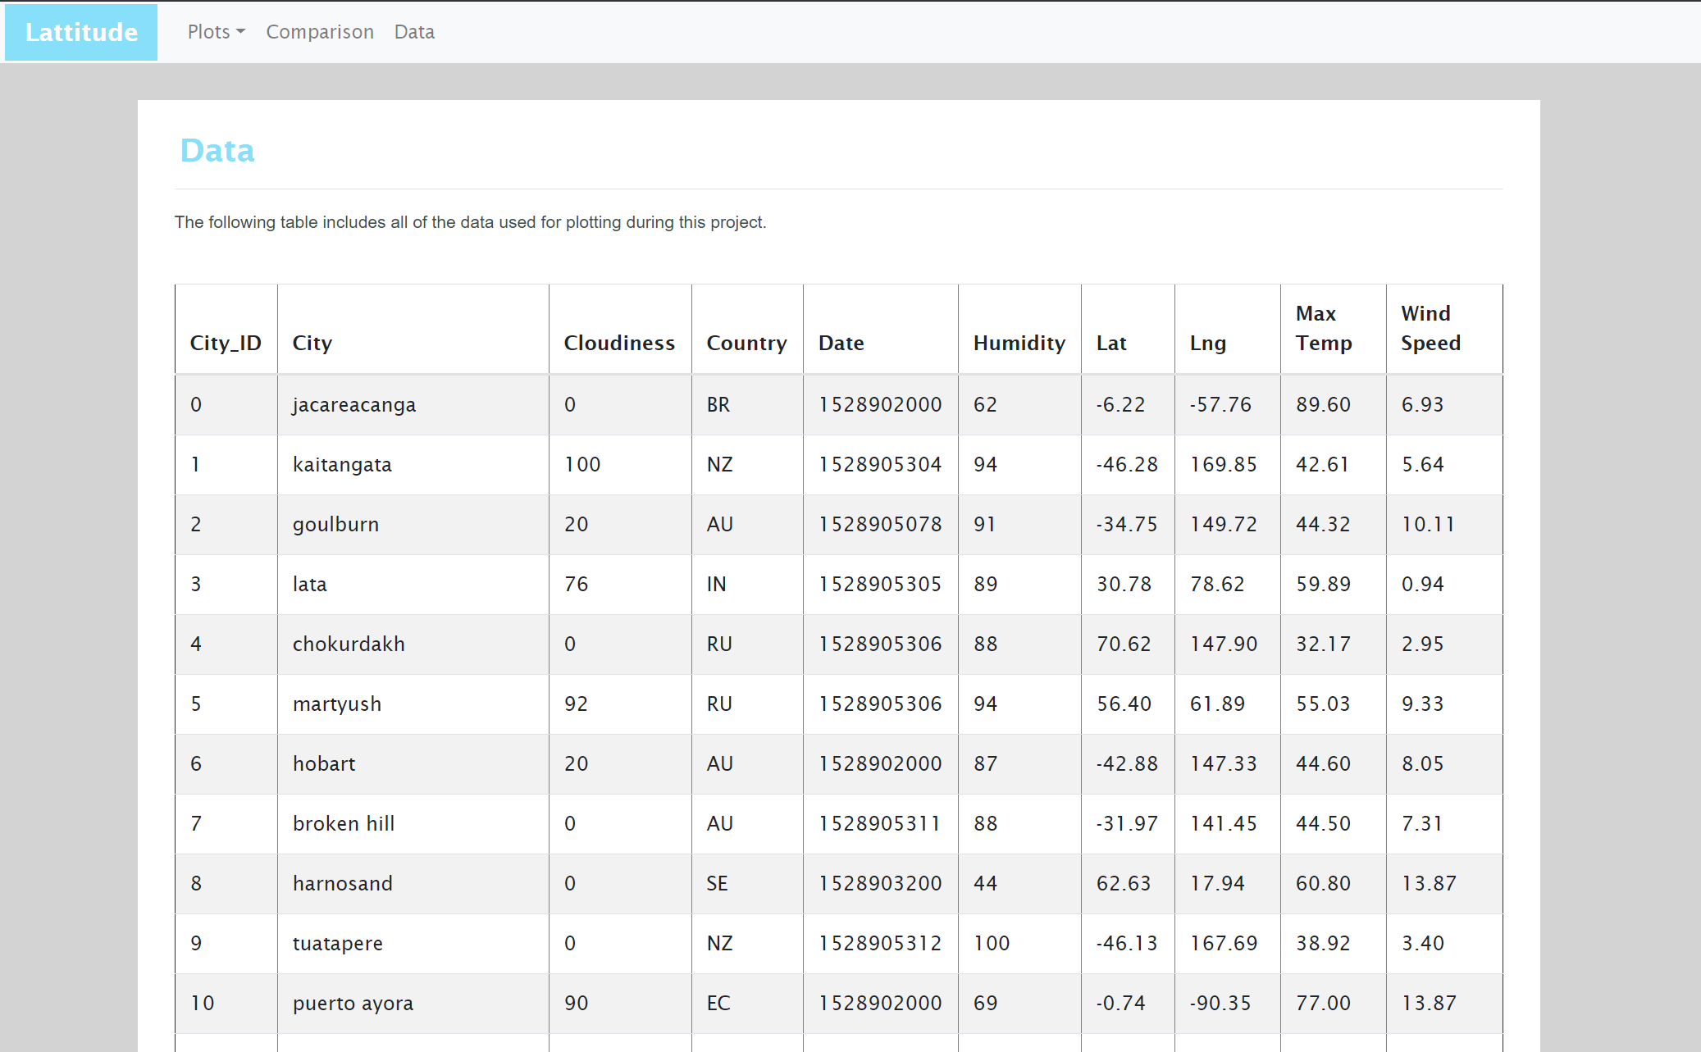Select the harnosand city cell
This screenshot has width=1701, height=1052.
pos(343,883)
